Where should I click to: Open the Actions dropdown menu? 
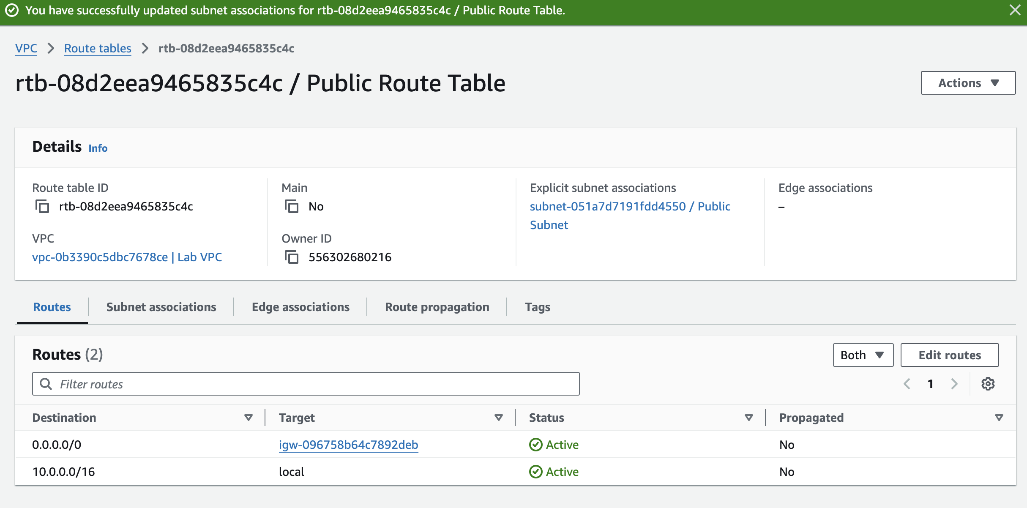tap(968, 83)
